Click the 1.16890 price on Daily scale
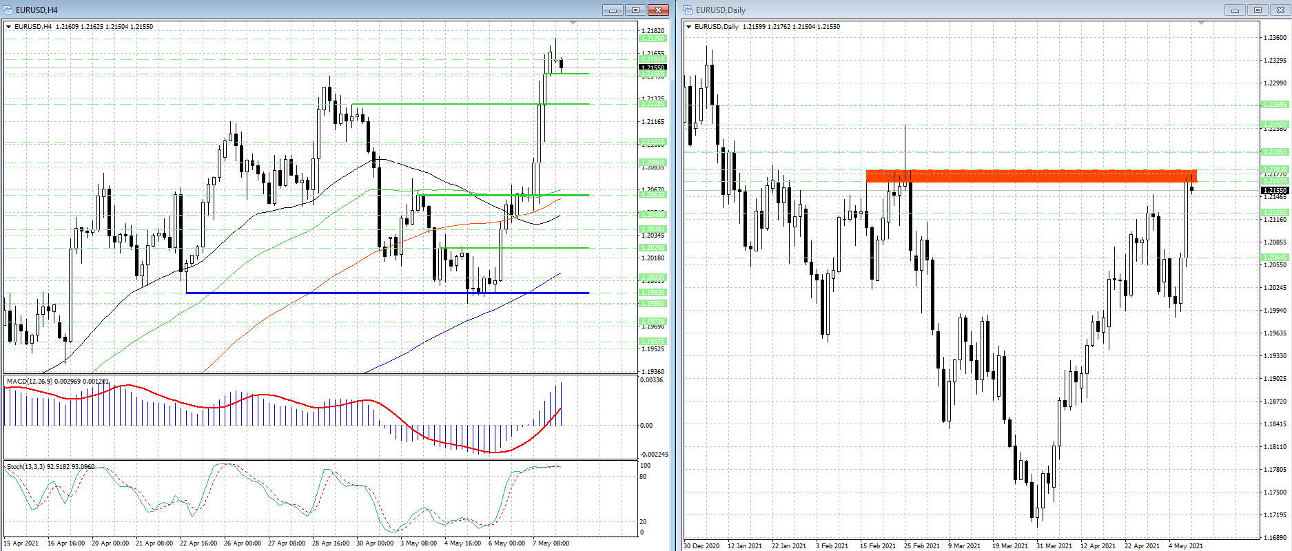This screenshot has width=1292, height=551. 1275,537
